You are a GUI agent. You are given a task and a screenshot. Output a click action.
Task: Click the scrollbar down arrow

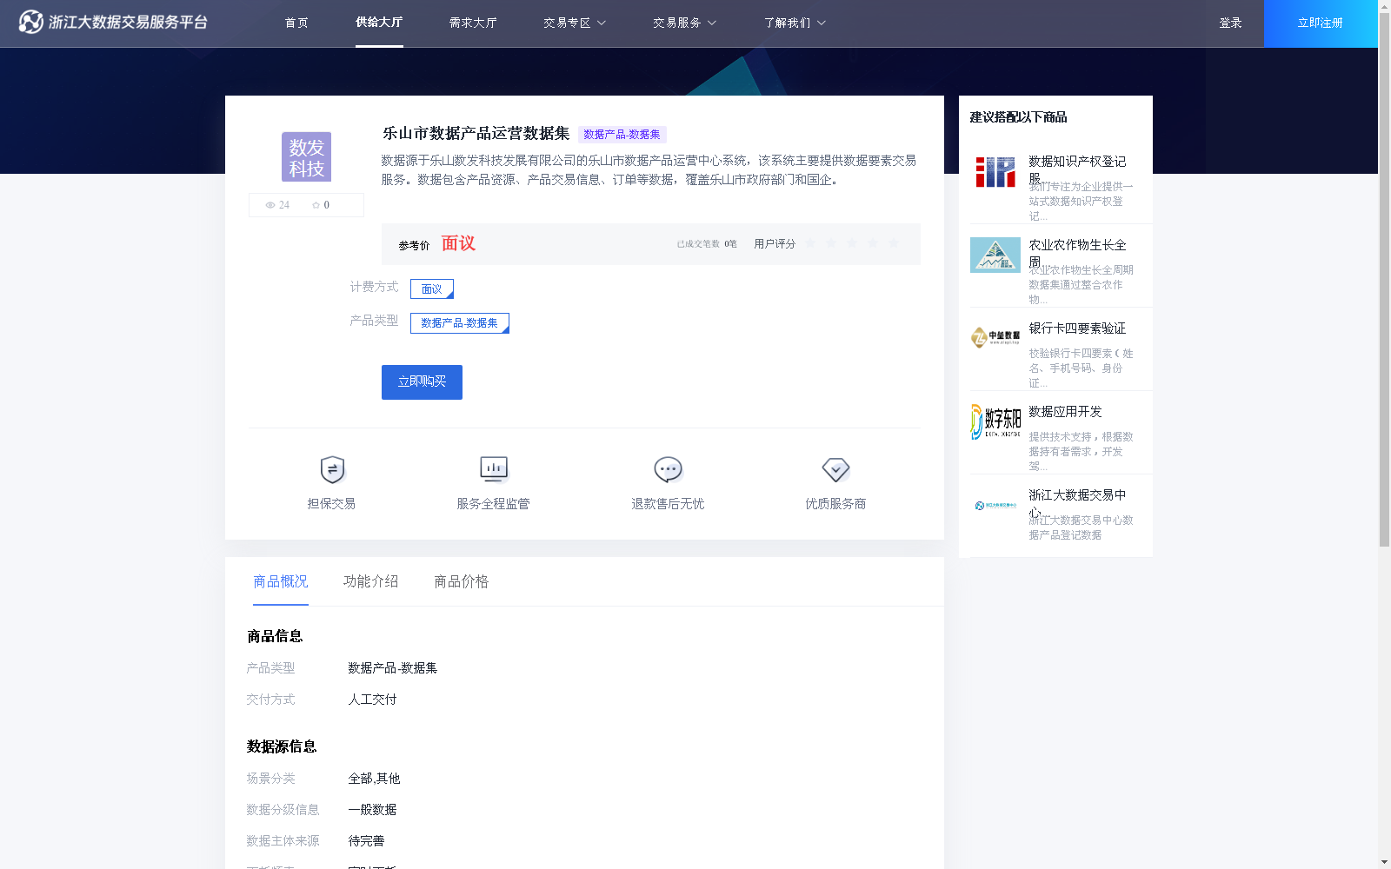[1384, 863]
